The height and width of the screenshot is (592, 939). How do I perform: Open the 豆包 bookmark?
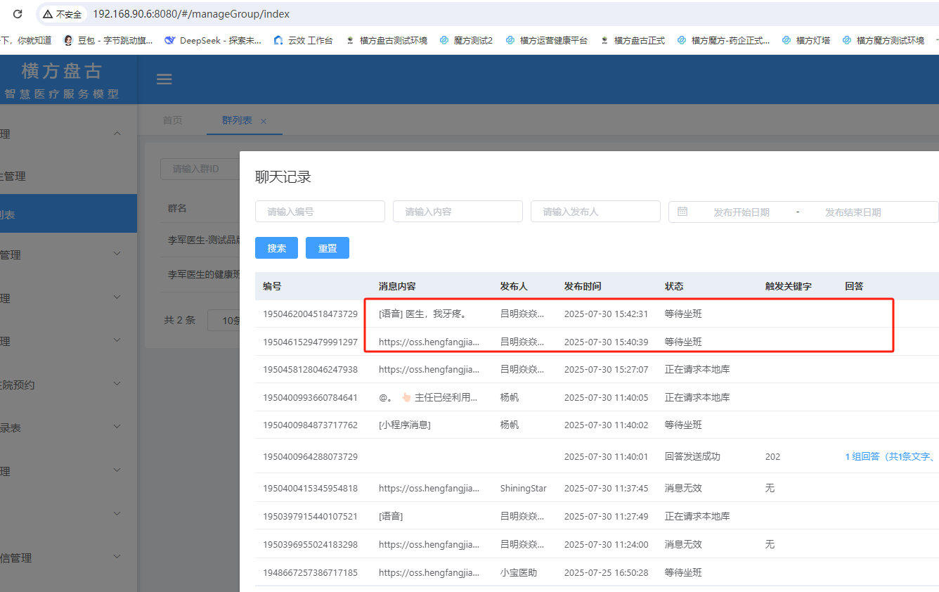tap(108, 41)
